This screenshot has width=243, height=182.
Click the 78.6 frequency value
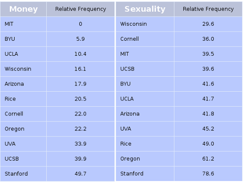208,174
